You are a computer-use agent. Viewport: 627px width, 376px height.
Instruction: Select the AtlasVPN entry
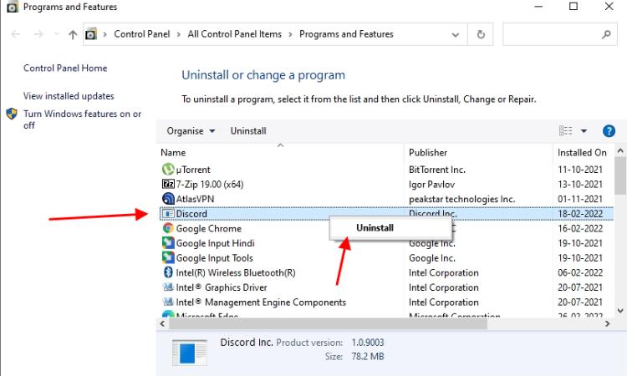195,199
